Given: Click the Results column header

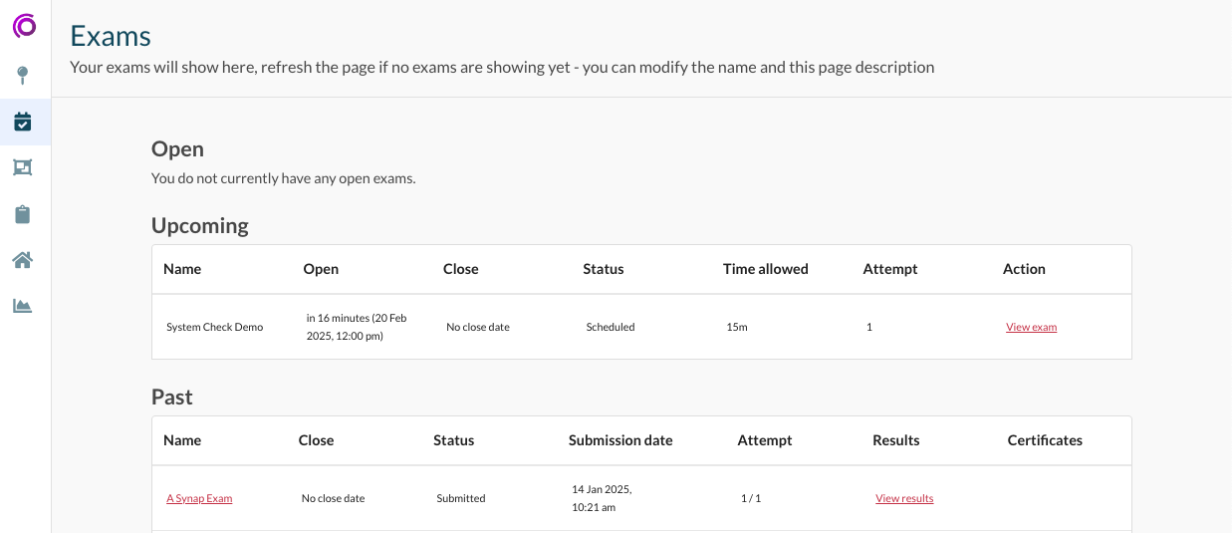Looking at the screenshot, I should coord(895,440).
